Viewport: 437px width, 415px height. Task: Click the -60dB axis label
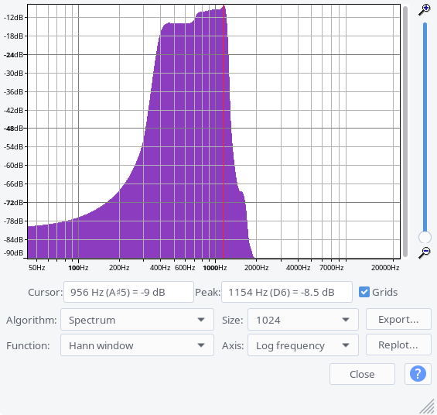[13, 166]
